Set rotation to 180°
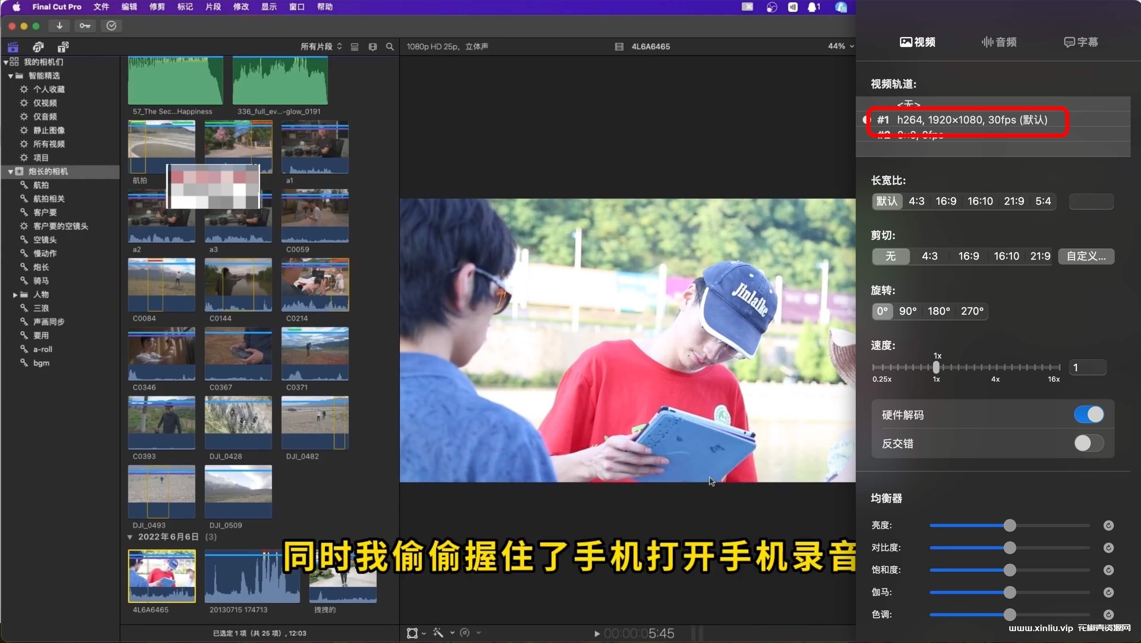Image resolution: width=1141 pixels, height=643 pixels. point(939,311)
